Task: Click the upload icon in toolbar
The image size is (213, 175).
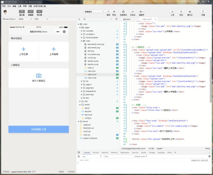Action: point(172,12)
